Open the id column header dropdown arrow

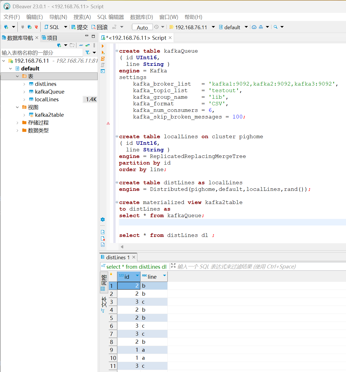pyautogui.click(x=137, y=276)
